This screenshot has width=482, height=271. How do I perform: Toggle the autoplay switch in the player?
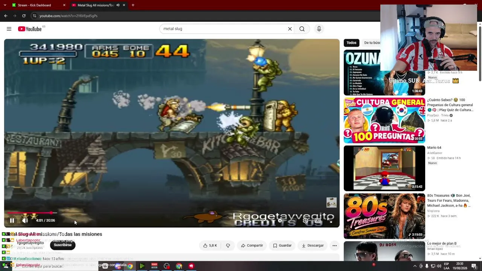coord(280,221)
